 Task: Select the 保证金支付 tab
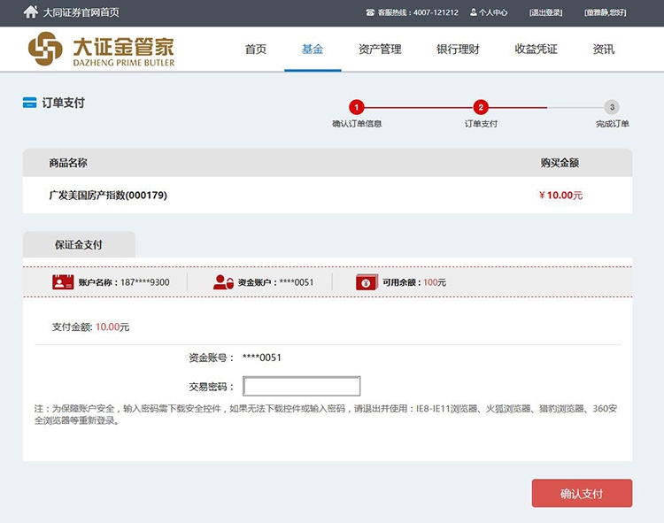tap(79, 244)
